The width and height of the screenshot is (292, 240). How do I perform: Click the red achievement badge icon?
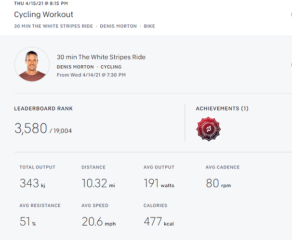pos(208,129)
